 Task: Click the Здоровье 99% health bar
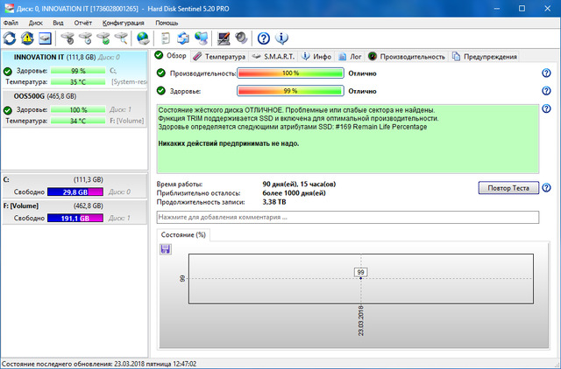pyautogui.click(x=290, y=90)
